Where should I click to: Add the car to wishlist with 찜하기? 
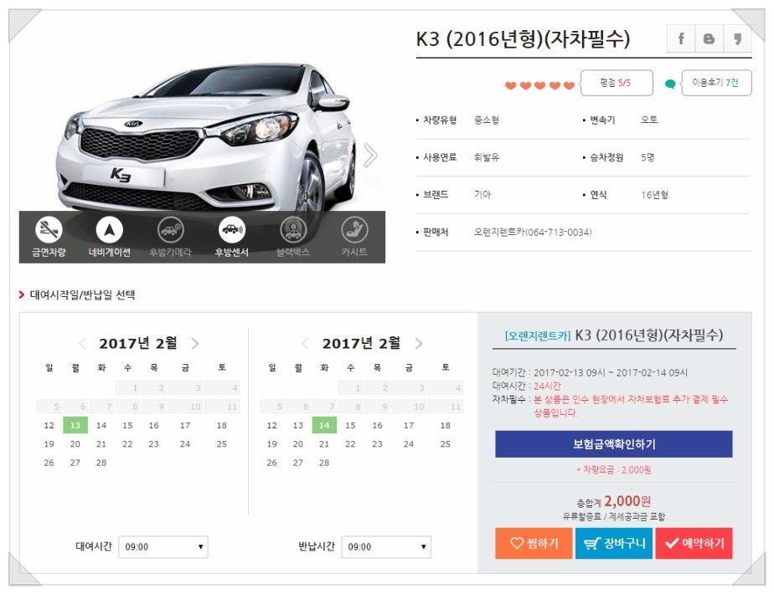[534, 543]
